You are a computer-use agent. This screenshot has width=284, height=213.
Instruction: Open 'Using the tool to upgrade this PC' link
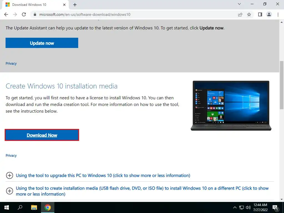pos(103,175)
